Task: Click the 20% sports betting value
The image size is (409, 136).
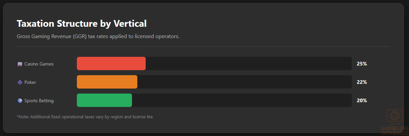Action: point(362,101)
